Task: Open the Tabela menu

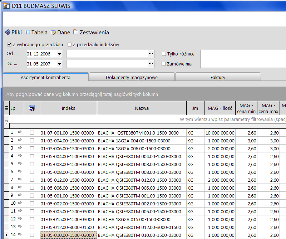Action: coord(36,32)
